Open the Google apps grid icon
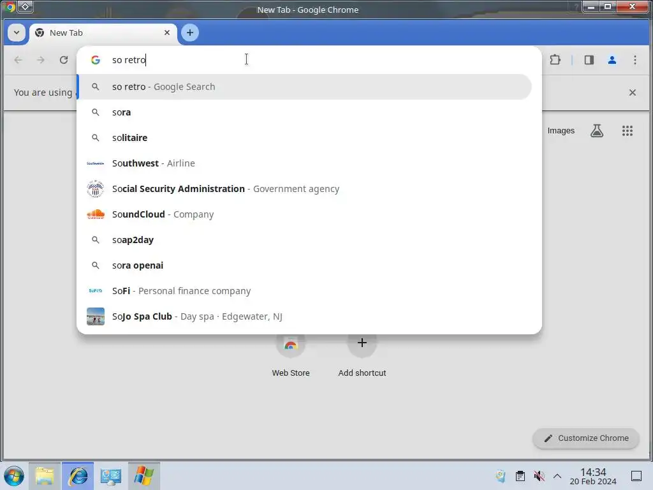This screenshot has width=653, height=490. pyautogui.click(x=627, y=131)
